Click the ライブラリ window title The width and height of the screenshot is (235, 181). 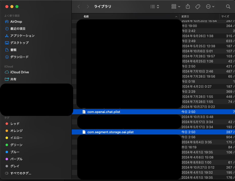click(x=103, y=7)
